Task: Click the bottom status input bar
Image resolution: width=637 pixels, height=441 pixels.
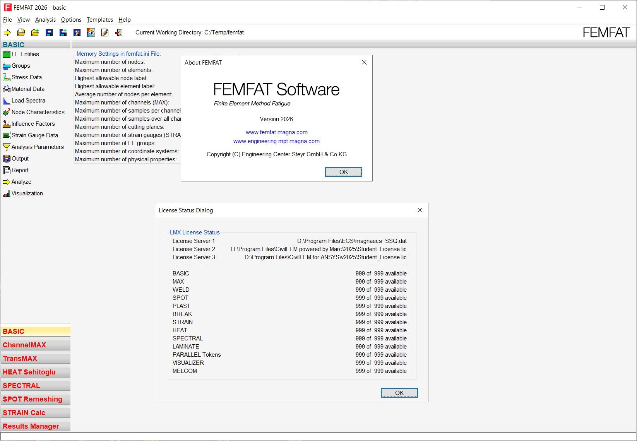Action: click(318, 437)
